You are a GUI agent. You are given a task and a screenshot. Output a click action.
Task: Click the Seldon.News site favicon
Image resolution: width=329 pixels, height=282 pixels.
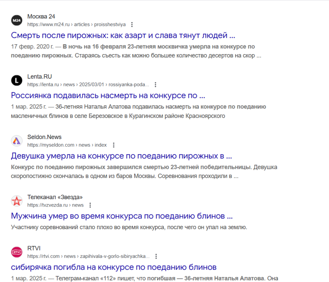click(16, 141)
